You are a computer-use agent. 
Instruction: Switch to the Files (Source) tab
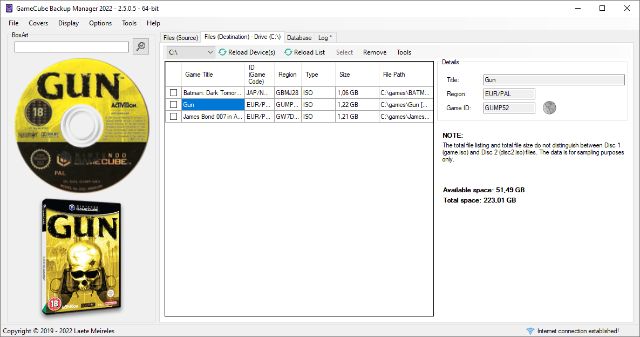(180, 38)
